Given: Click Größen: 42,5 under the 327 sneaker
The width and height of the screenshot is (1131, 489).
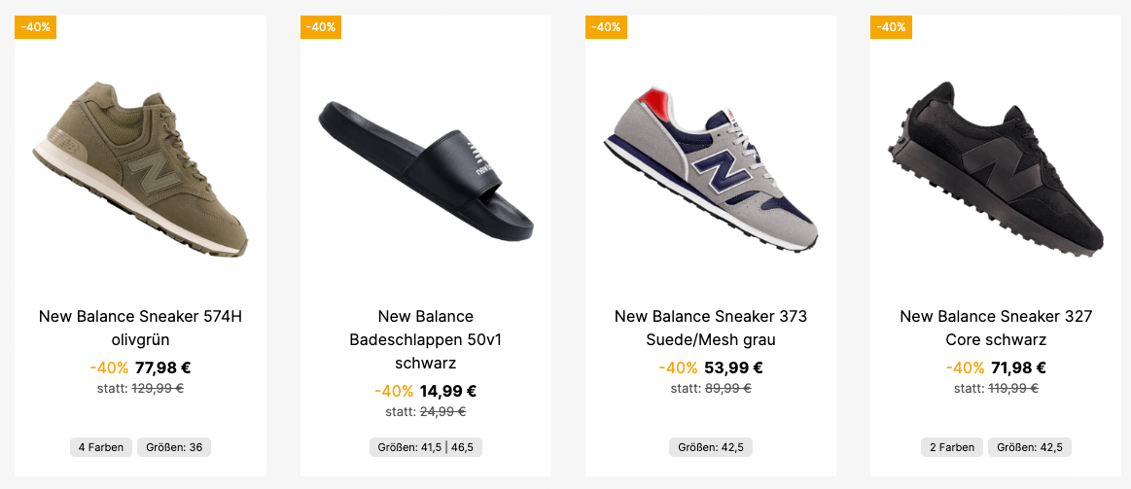Looking at the screenshot, I should click(x=1030, y=447).
